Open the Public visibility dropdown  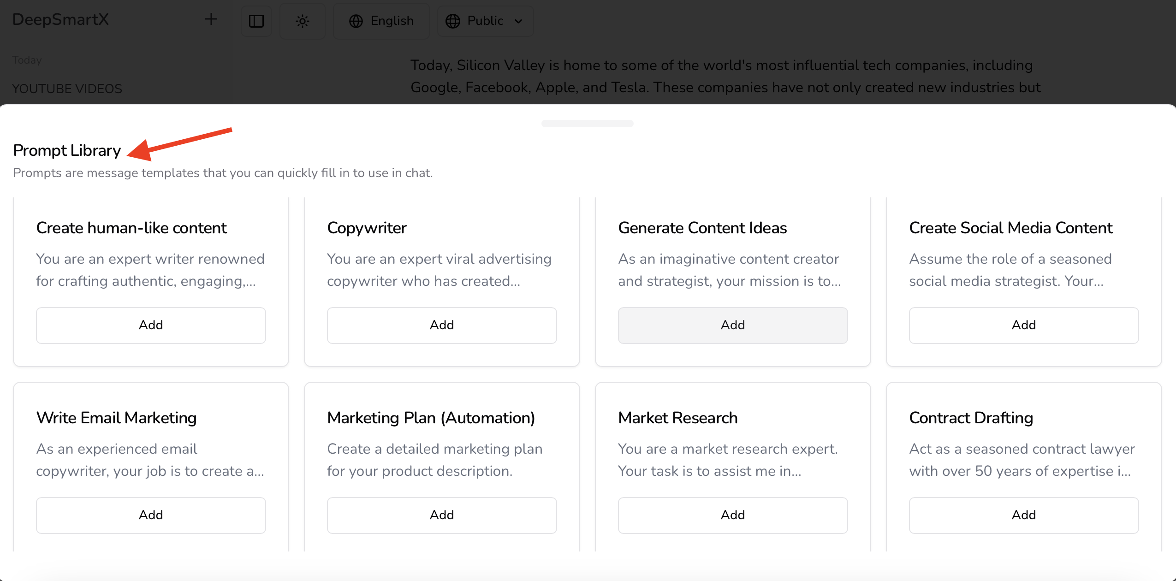[485, 21]
